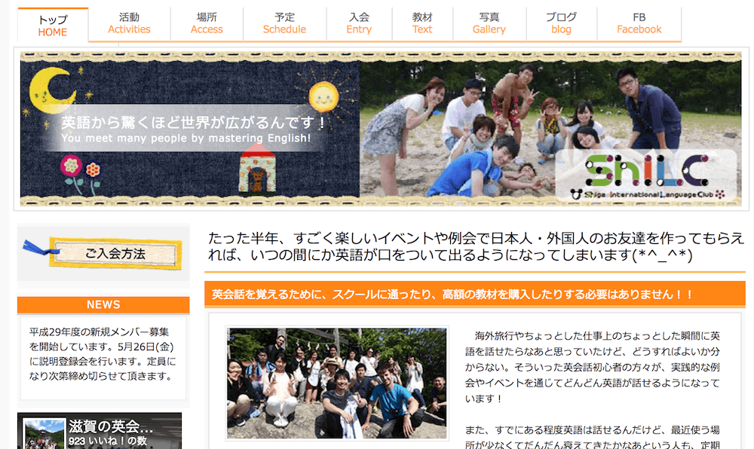Open the Gallery tab
The width and height of the screenshot is (754, 449).
point(489,23)
